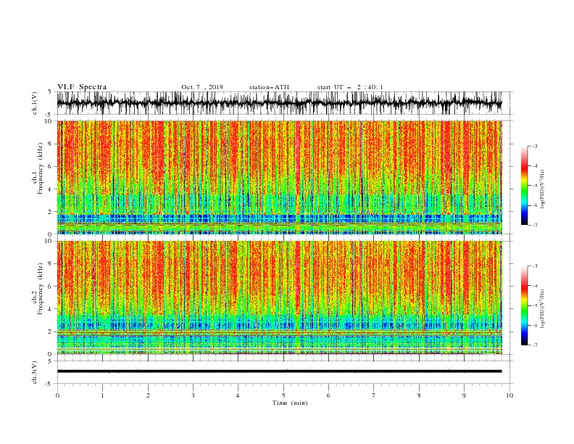The image size is (574, 444).
Task: Click the "8" kHz tick on ch.2 frequency axis
Action: tap(50, 263)
